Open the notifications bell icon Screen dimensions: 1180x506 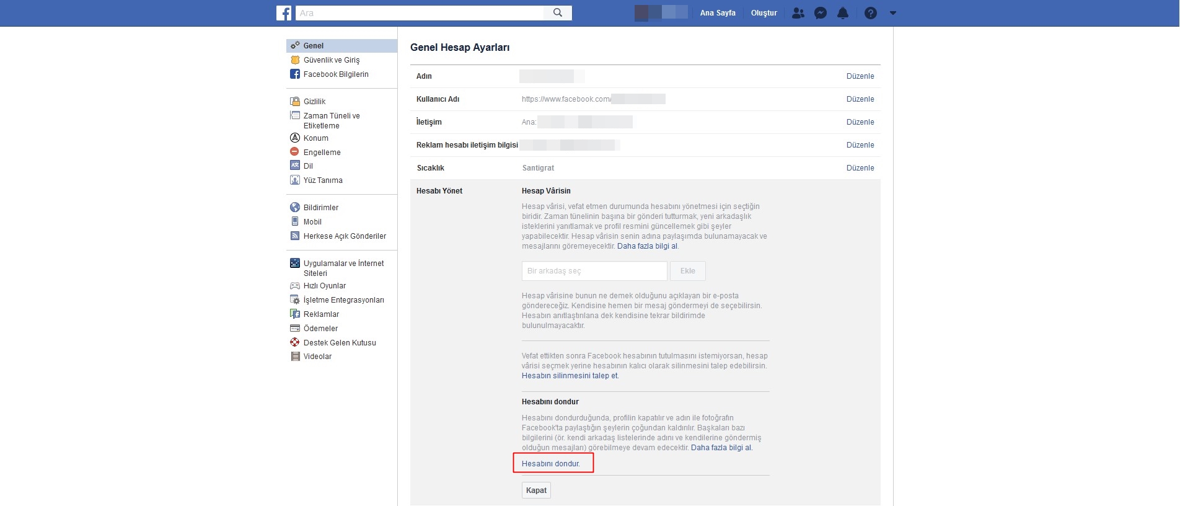[x=843, y=13]
